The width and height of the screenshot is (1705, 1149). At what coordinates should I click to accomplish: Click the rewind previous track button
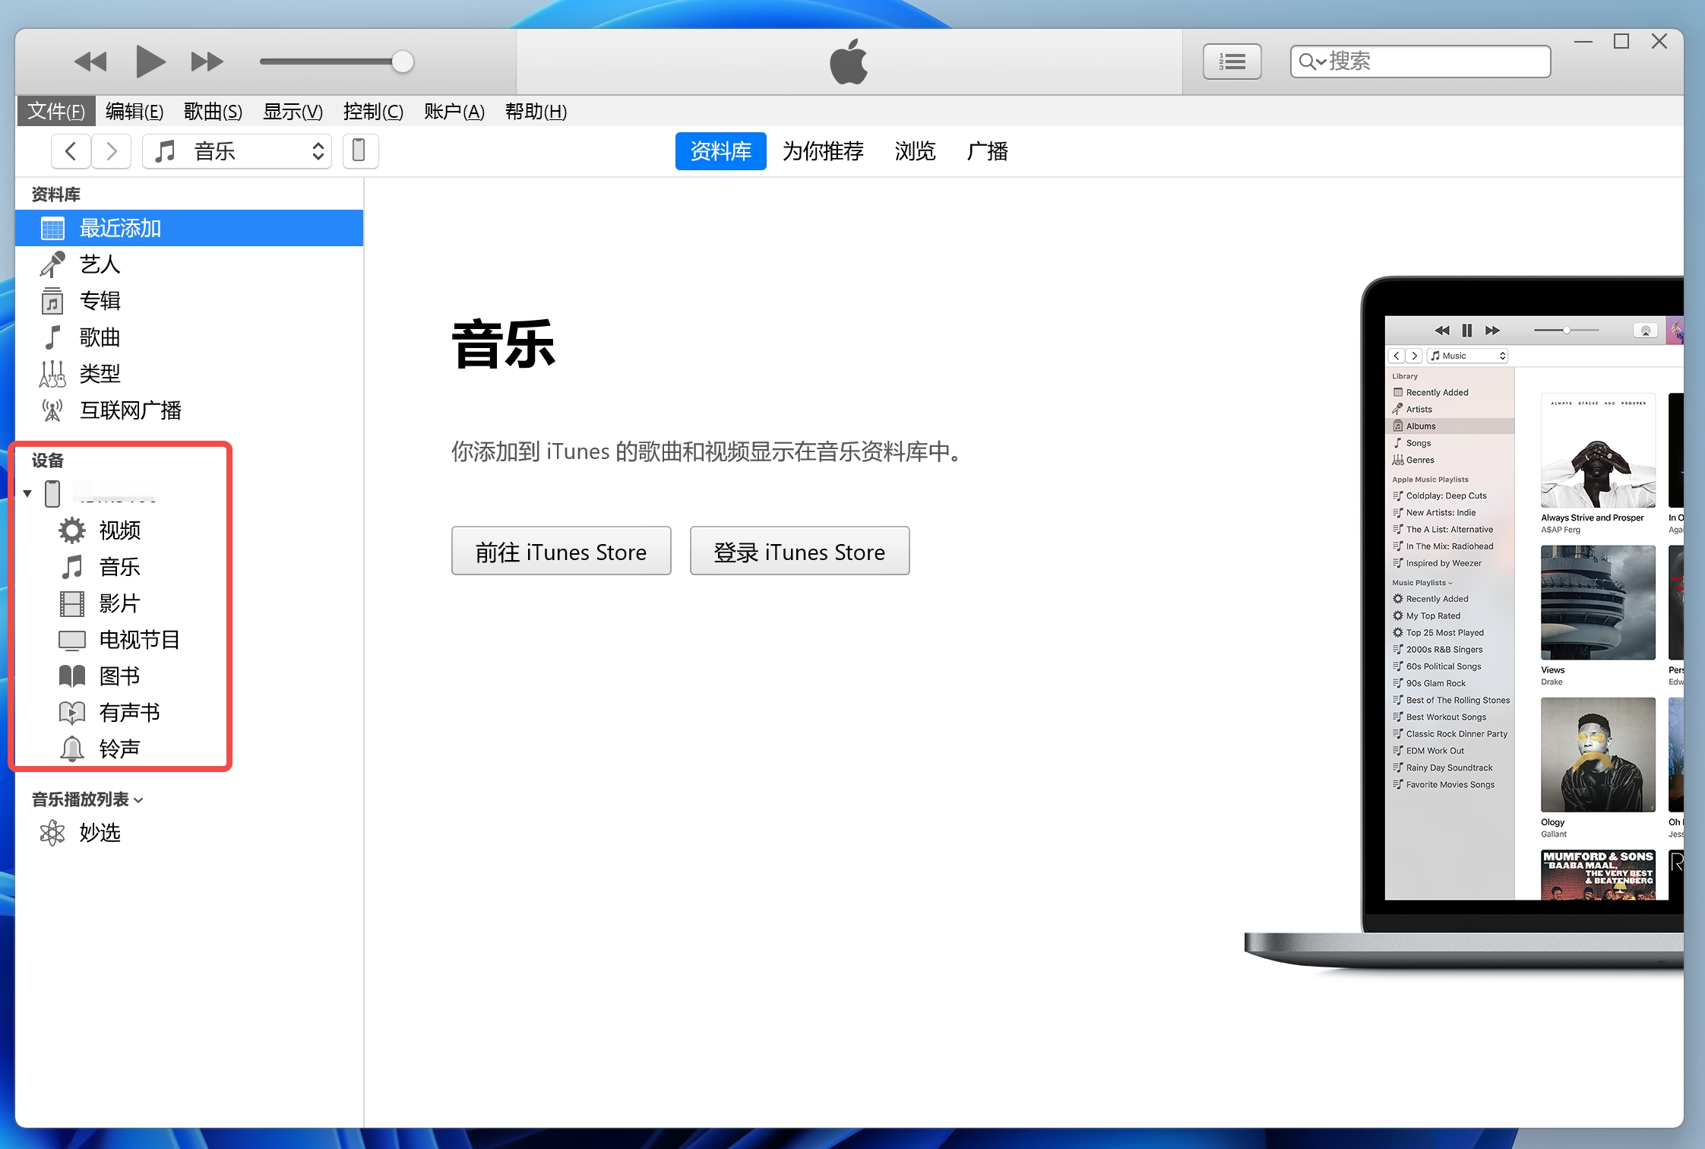click(90, 62)
